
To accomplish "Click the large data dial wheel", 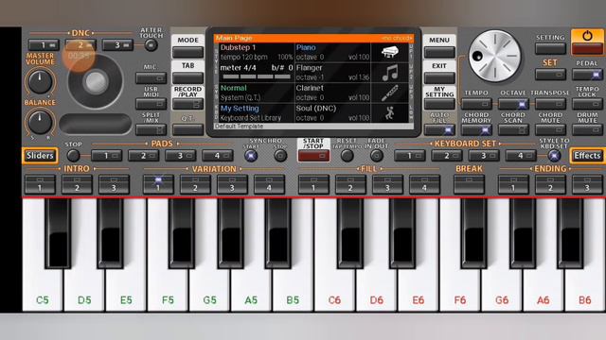I will 494,57.
